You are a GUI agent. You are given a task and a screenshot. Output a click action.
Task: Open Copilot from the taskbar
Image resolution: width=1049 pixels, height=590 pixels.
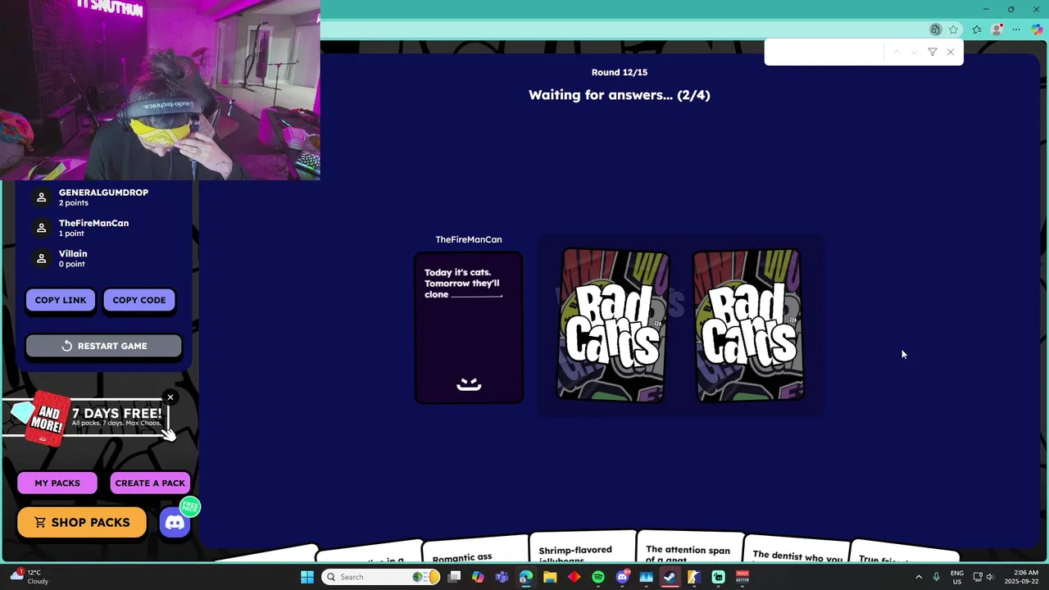click(x=478, y=577)
